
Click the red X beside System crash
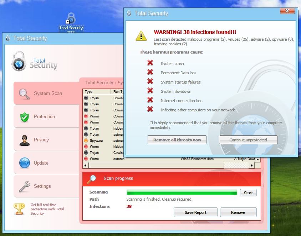150,62
